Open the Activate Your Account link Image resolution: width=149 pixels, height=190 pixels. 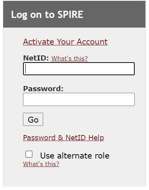(x=65, y=42)
